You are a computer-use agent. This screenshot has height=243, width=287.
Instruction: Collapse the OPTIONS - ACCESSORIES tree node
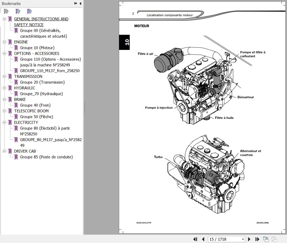[4, 53]
